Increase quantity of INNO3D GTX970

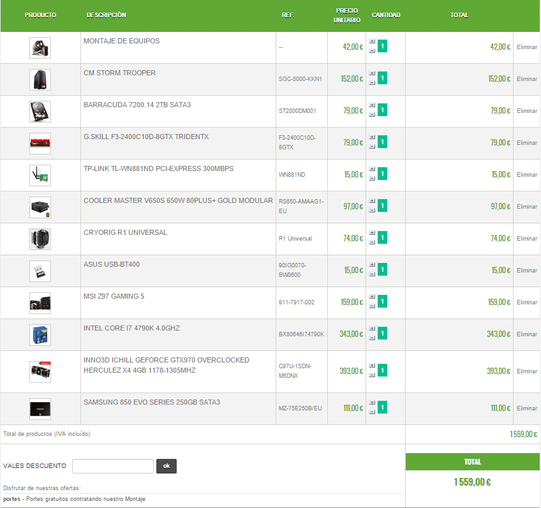(372, 366)
